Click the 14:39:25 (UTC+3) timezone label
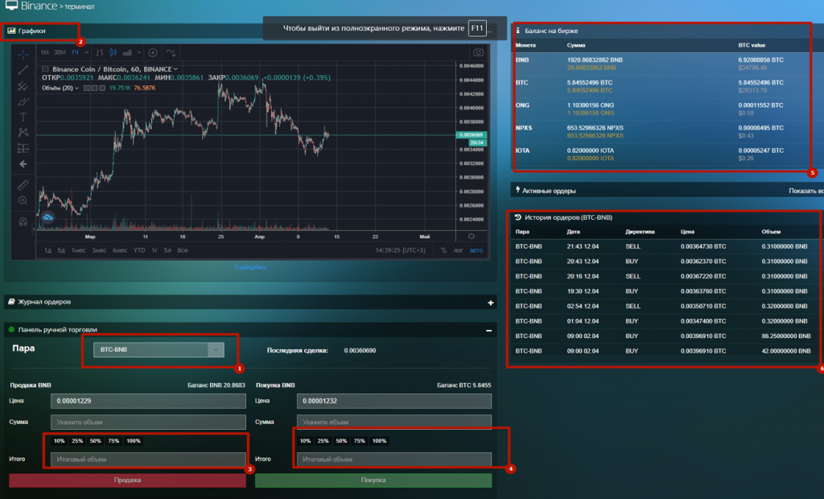The width and height of the screenshot is (824, 499). tap(401, 250)
